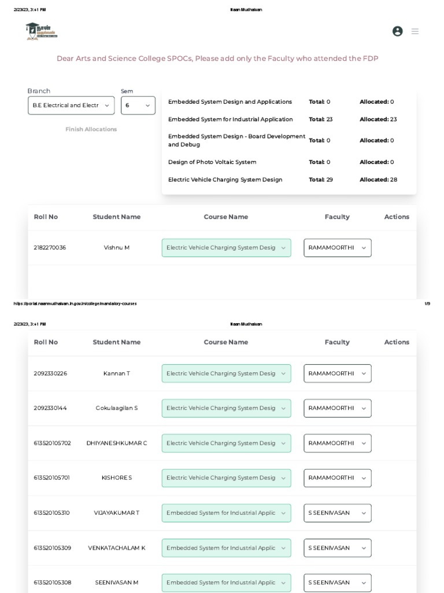
Task: Select the faculty dropdown for KISHORE S
Action: (337, 478)
